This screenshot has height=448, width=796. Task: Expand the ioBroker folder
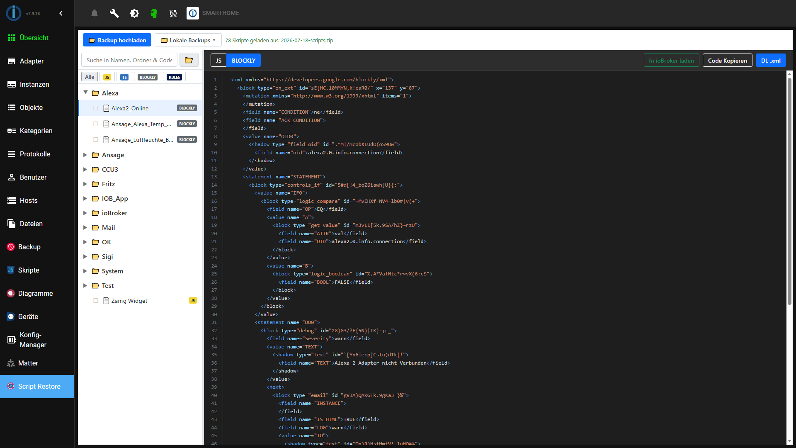tap(85, 213)
